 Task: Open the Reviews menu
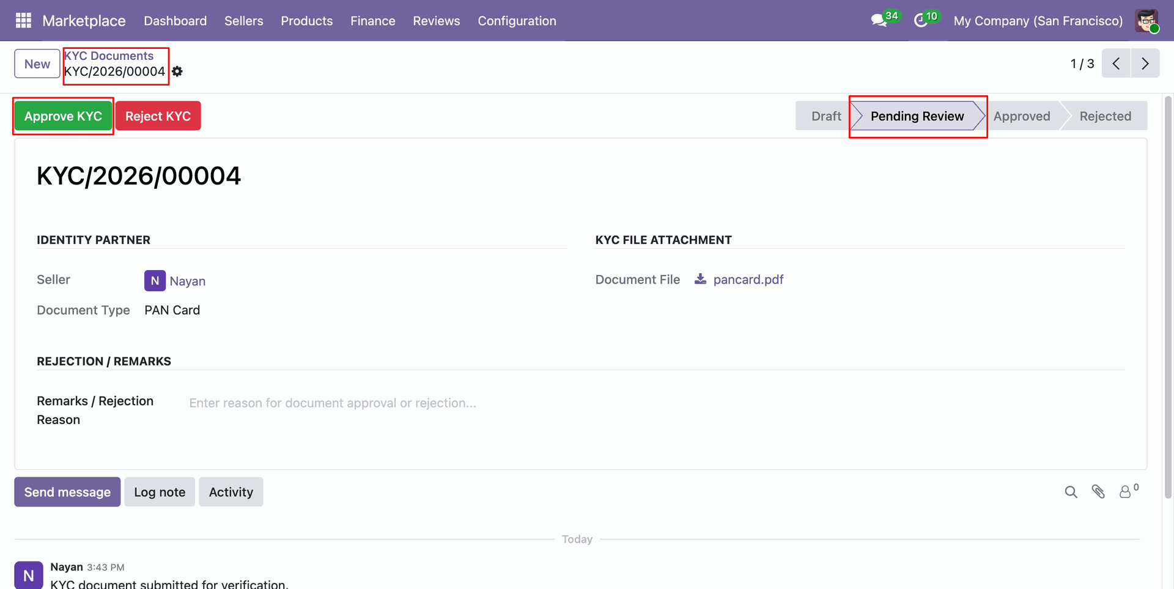(x=437, y=21)
